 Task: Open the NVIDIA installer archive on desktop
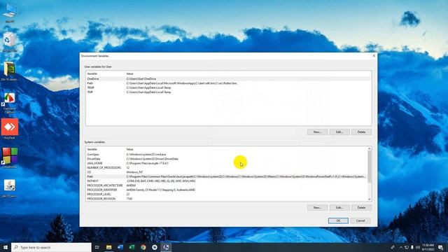9,71
